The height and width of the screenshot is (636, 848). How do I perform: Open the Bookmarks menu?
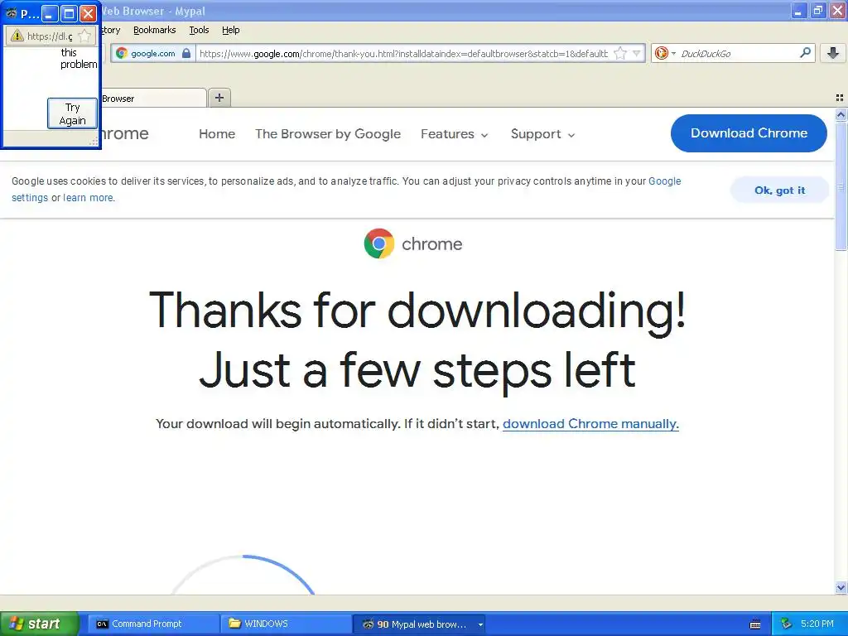(x=155, y=30)
